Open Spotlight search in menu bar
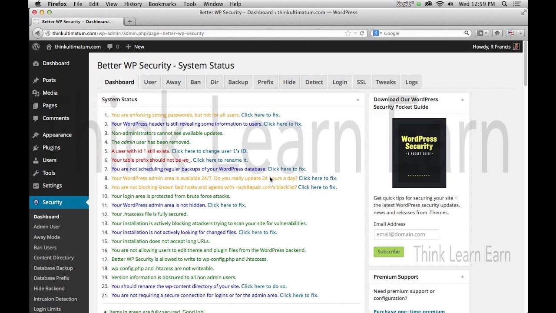Screen dimensions: 556x313 click(x=504, y=4)
